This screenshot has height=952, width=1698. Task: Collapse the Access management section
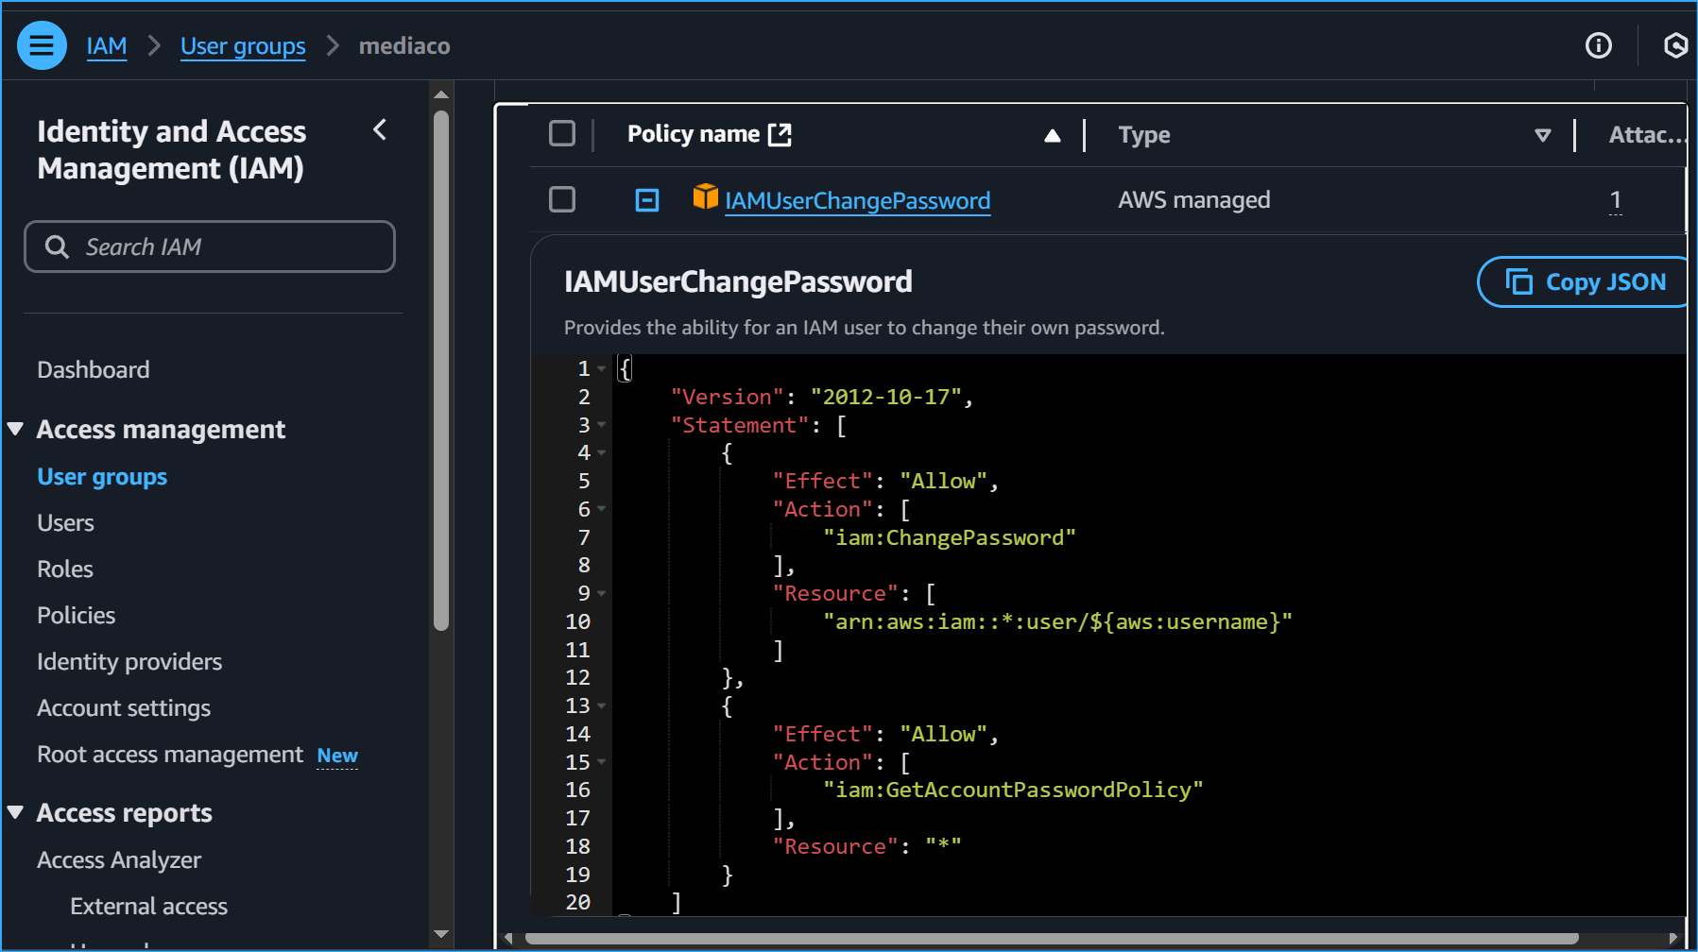15,428
